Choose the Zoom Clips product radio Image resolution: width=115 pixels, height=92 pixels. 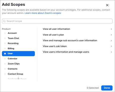point(5,64)
